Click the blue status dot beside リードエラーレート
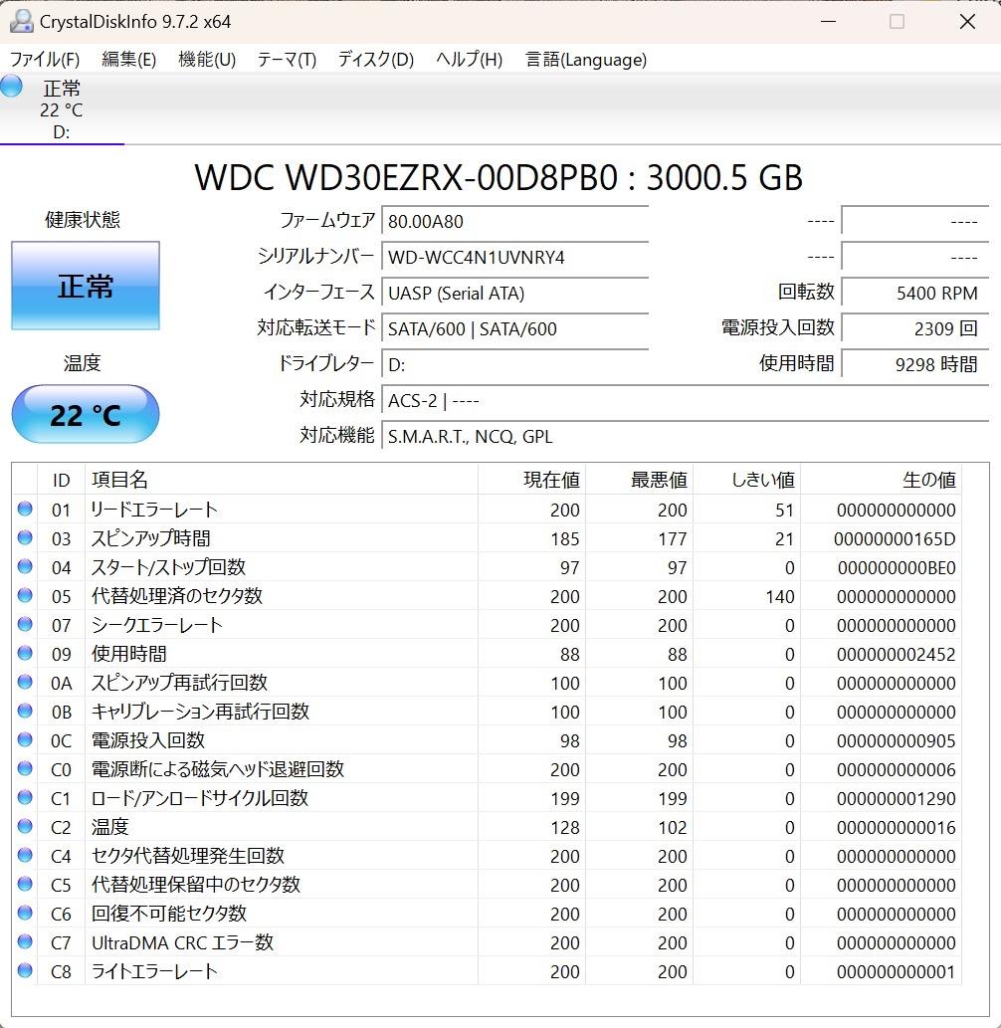This screenshot has height=1028, width=1001. (24, 510)
